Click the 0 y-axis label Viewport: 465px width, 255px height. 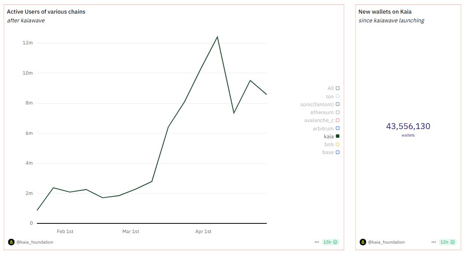[x=31, y=223]
